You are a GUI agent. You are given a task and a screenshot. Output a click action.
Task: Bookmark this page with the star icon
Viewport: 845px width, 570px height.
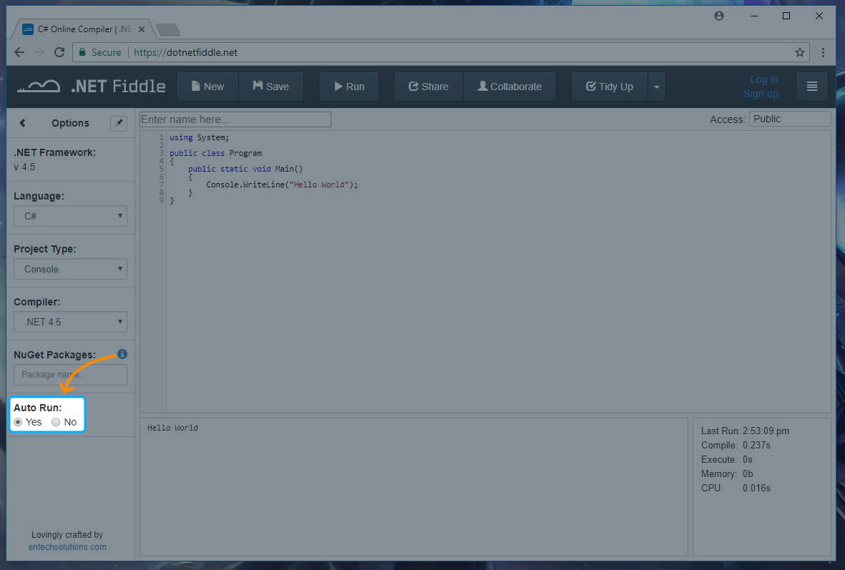pyautogui.click(x=800, y=52)
